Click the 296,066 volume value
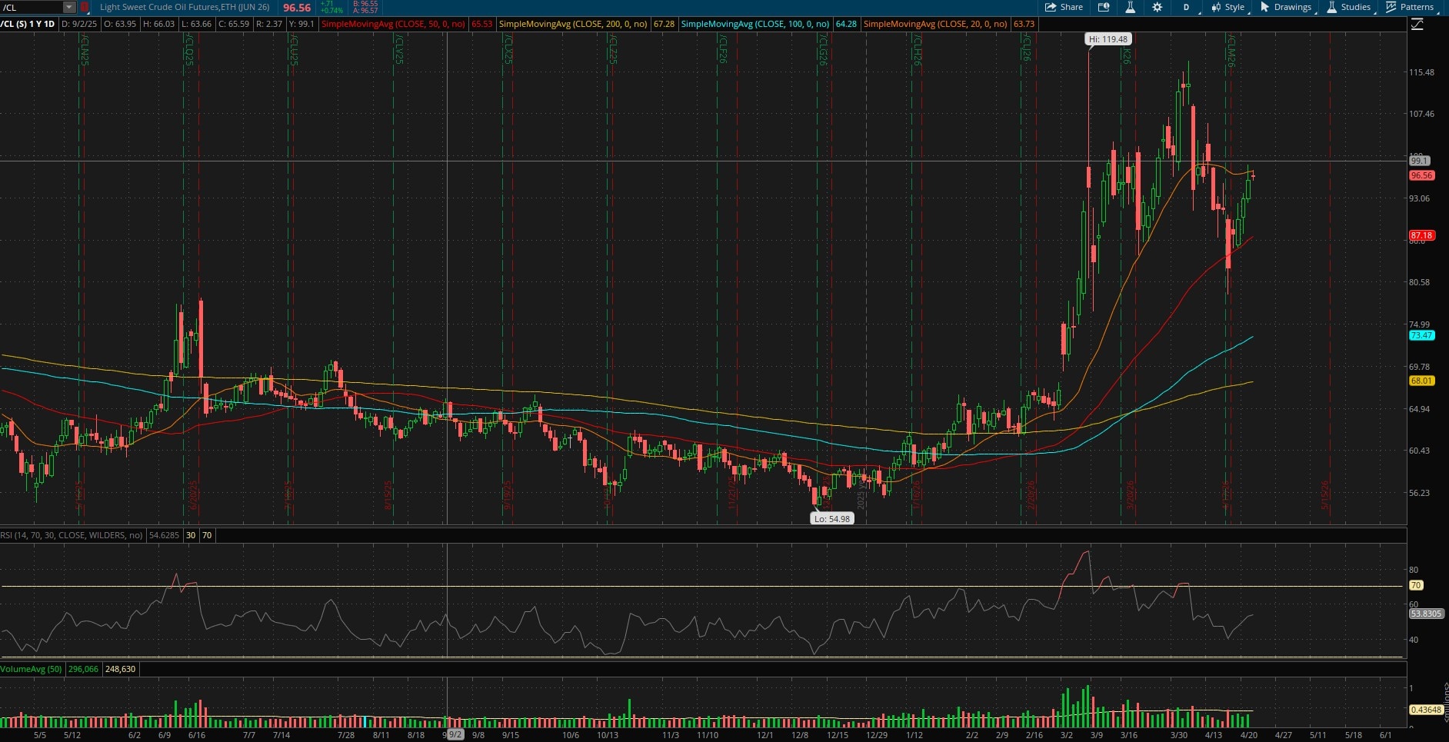The height and width of the screenshot is (742, 1449). [83, 669]
